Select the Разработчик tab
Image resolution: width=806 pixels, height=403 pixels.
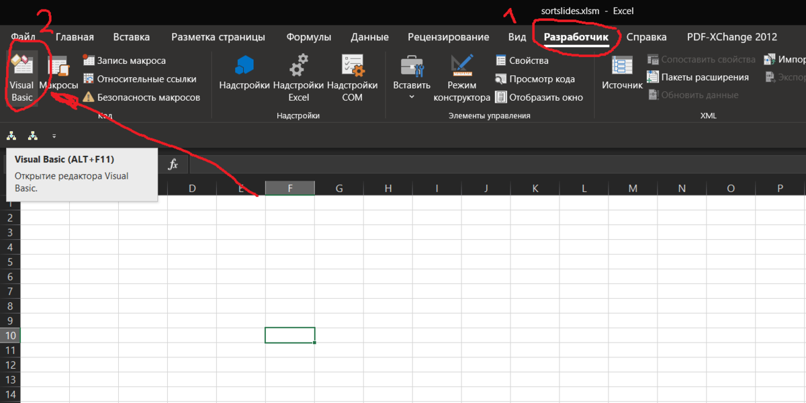click(x=575, y=37)
